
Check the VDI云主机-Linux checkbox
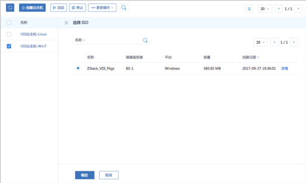pyautogui.click(x=9, y=34)
